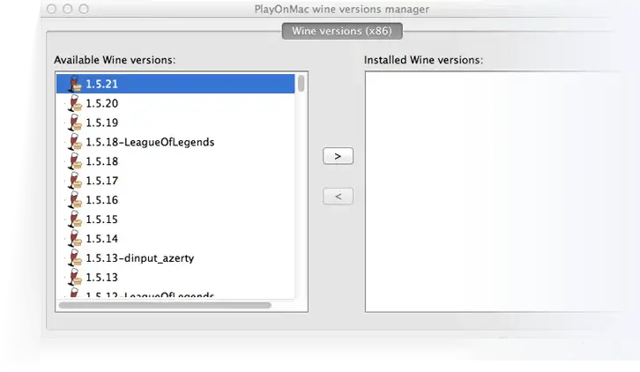Click the > install button
Image resolution: width=640 pixels, height=372 pixels.
click(x=338, y=156)
